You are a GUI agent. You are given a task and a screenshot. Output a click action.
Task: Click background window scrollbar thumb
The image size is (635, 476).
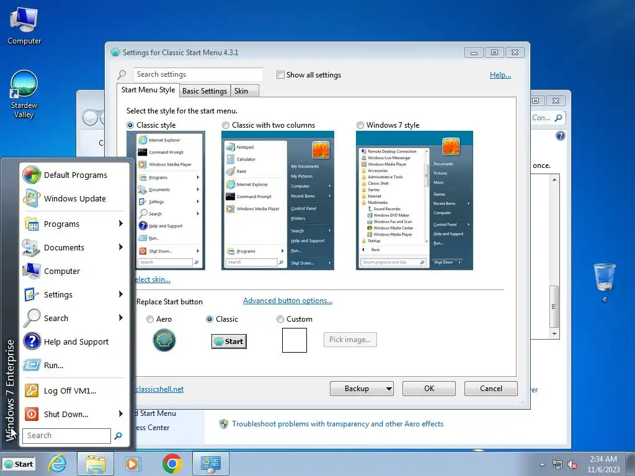pyautogui.click(x=554, y=306)
